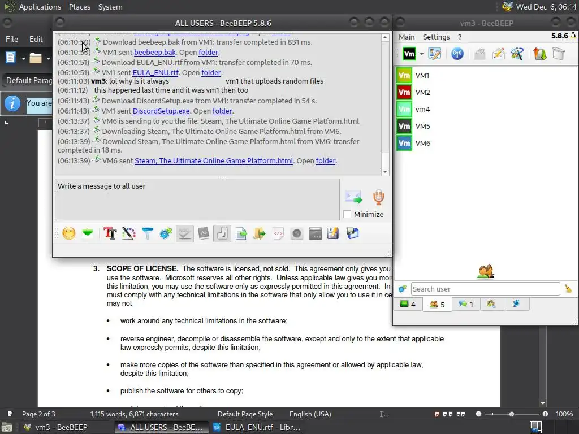Select user VM6 in the user list
Screen dimensions: 579x434
(486, 143)
